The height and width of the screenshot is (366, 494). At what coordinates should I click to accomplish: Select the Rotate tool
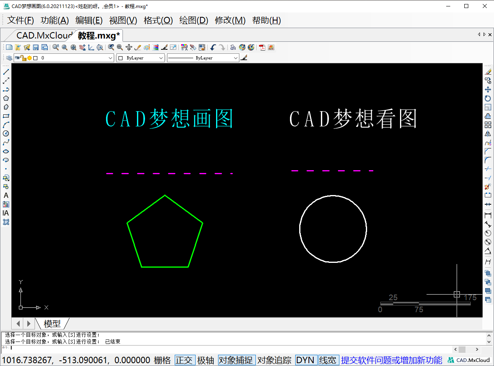(488, 98)
